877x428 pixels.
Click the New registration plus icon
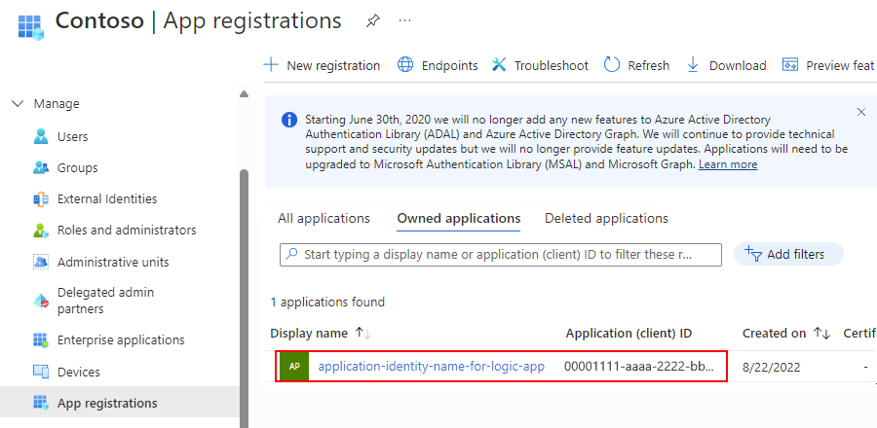pyautogui.click(x=271, y=65)
